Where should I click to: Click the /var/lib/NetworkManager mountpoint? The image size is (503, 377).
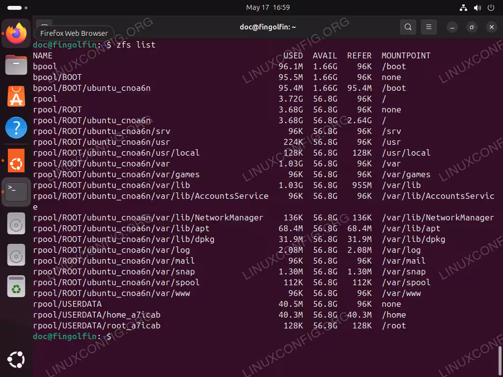click(x=438, y=217)
